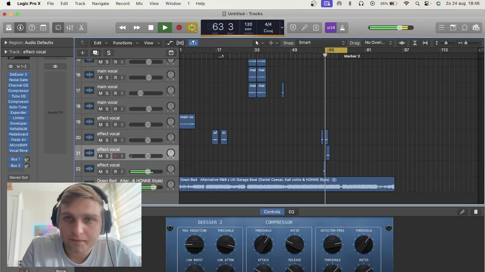Select the Down Bad audio region
This screenshot has width=485, height=272.
pyautogui.click(x=287, y=184)
